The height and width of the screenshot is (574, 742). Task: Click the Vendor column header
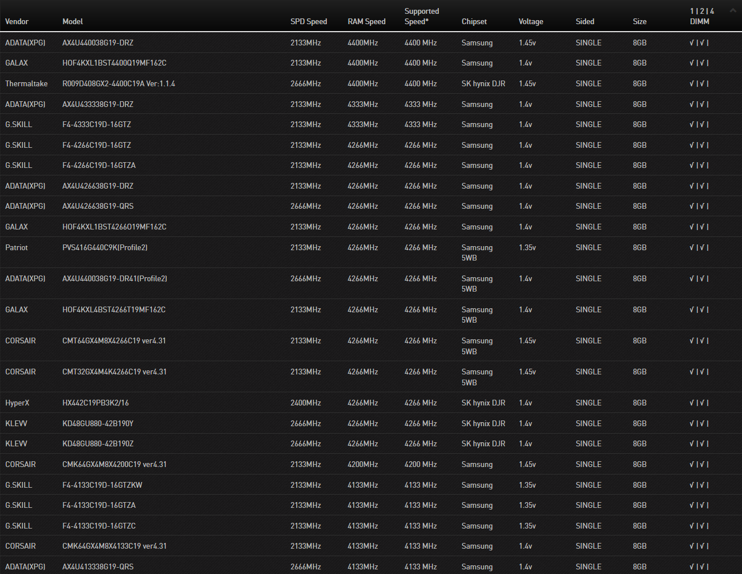(x=17, y=22)
